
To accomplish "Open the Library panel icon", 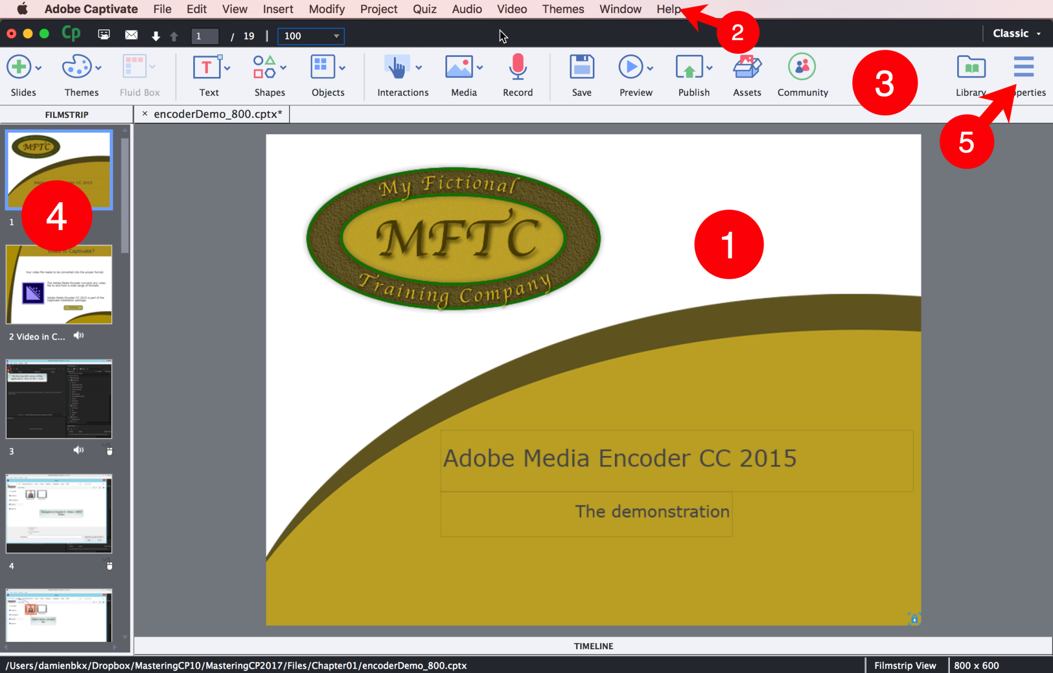I will coord(971,67).
